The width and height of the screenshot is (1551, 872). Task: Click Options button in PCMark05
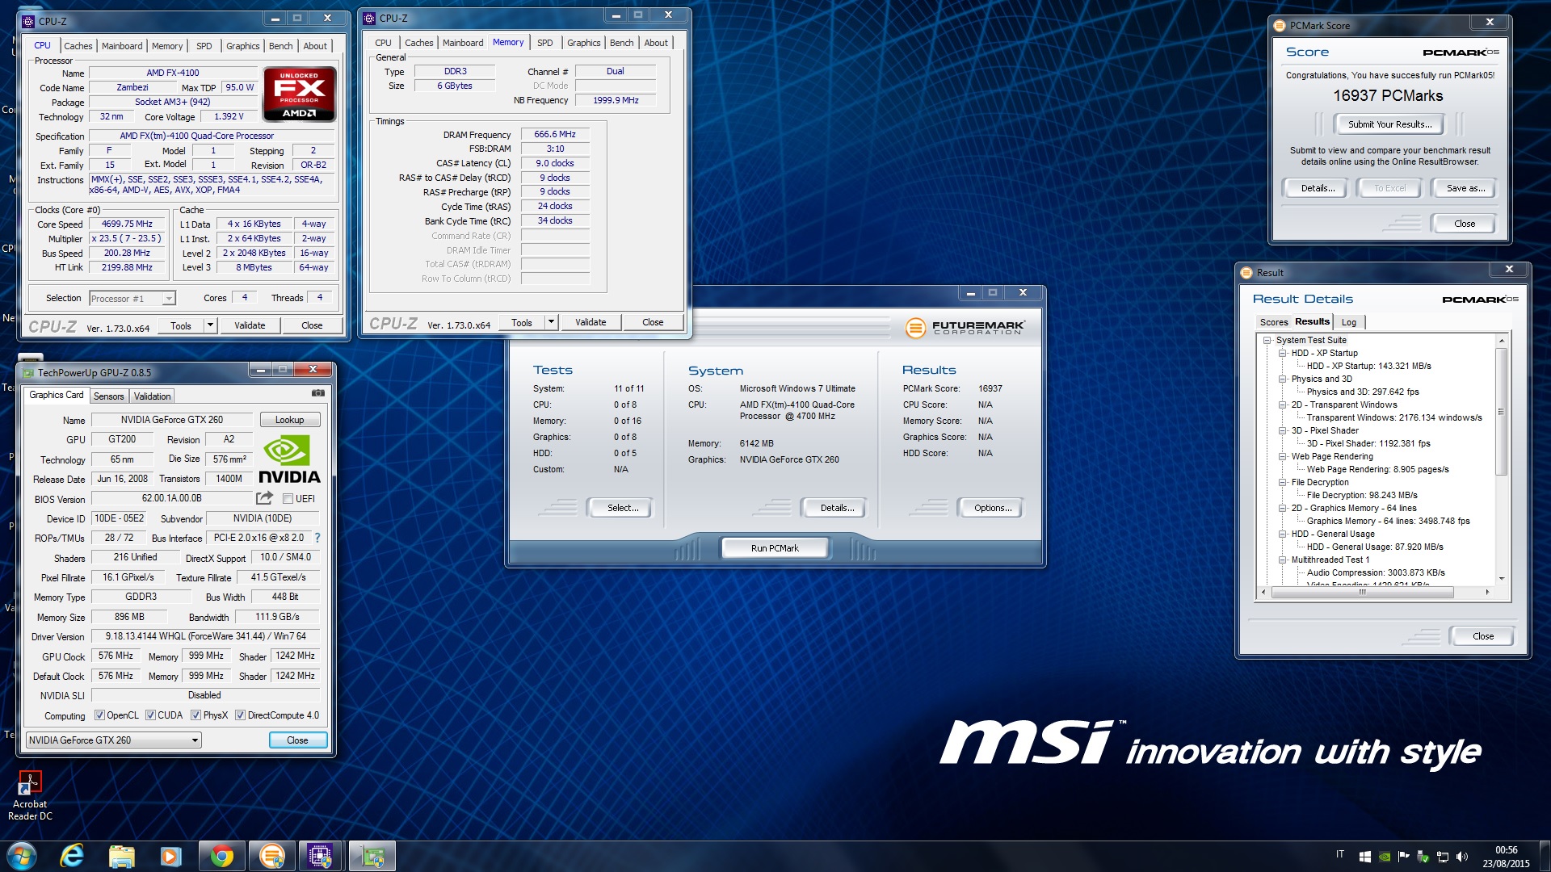[993, 508]
